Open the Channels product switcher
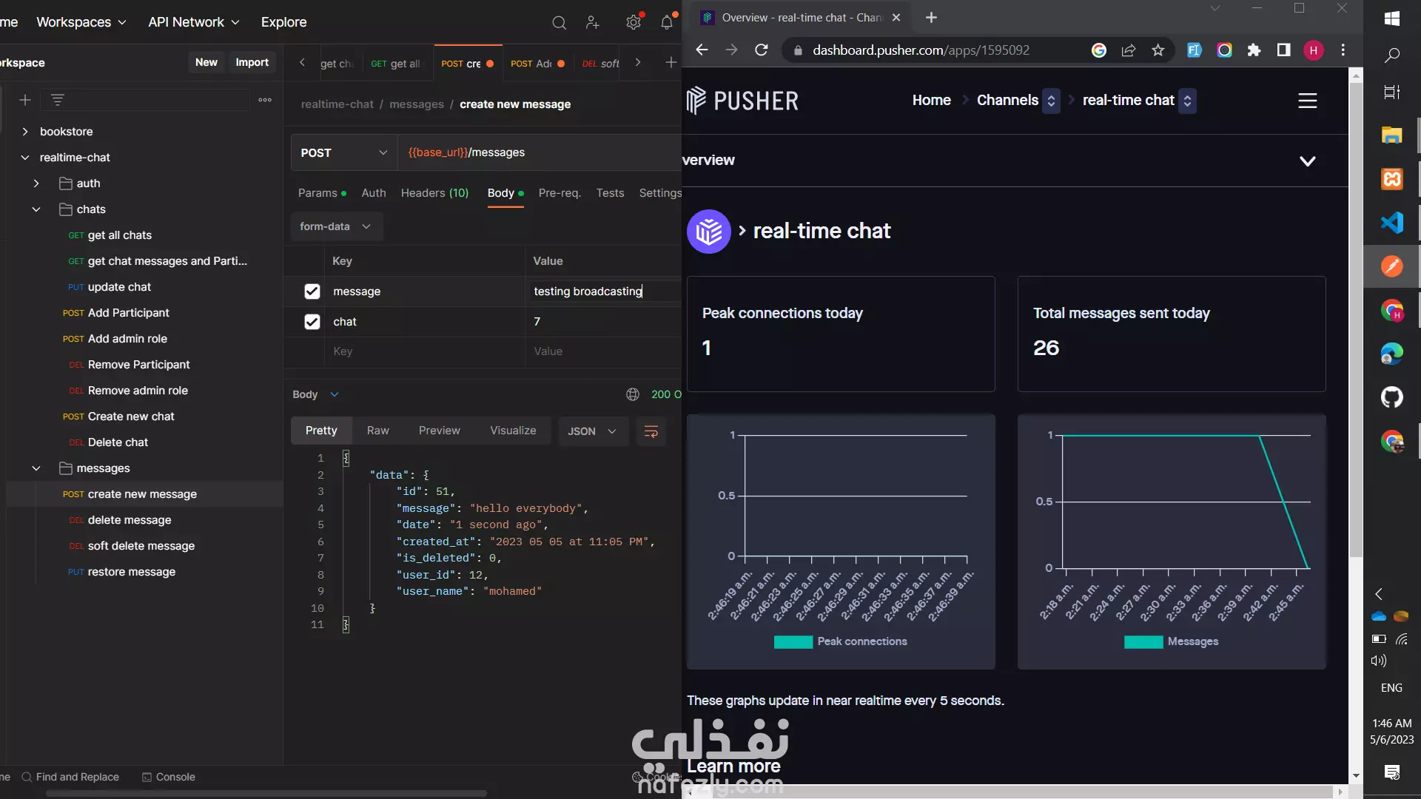 coord(1051,101)
